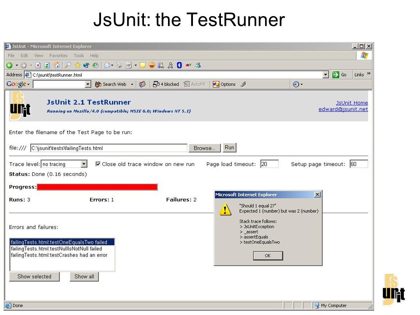
Task: Click the Address bar URL C:\jsunit\testRunner.html
Action: pyautogui.click(x=57, y=75)
